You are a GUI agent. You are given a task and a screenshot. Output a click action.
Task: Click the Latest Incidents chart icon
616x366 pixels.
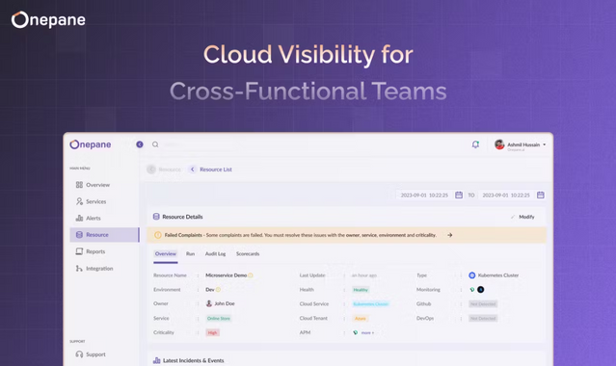tap(156, 360)
